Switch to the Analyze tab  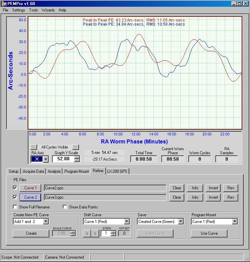tap(54, 171)
